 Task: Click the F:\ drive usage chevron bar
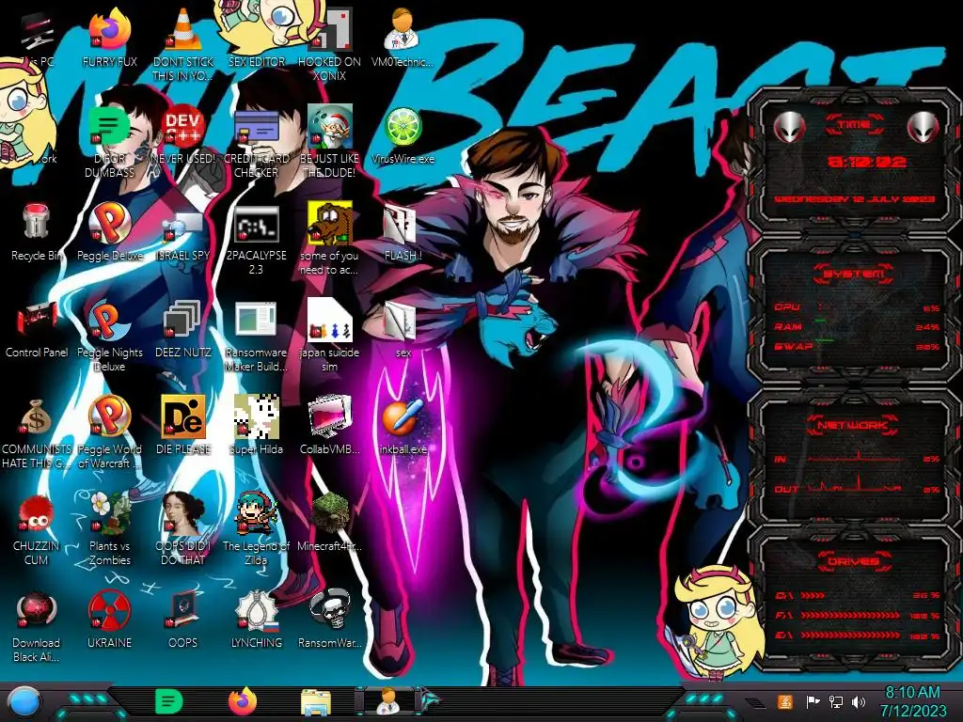click(x=850, y=615)
